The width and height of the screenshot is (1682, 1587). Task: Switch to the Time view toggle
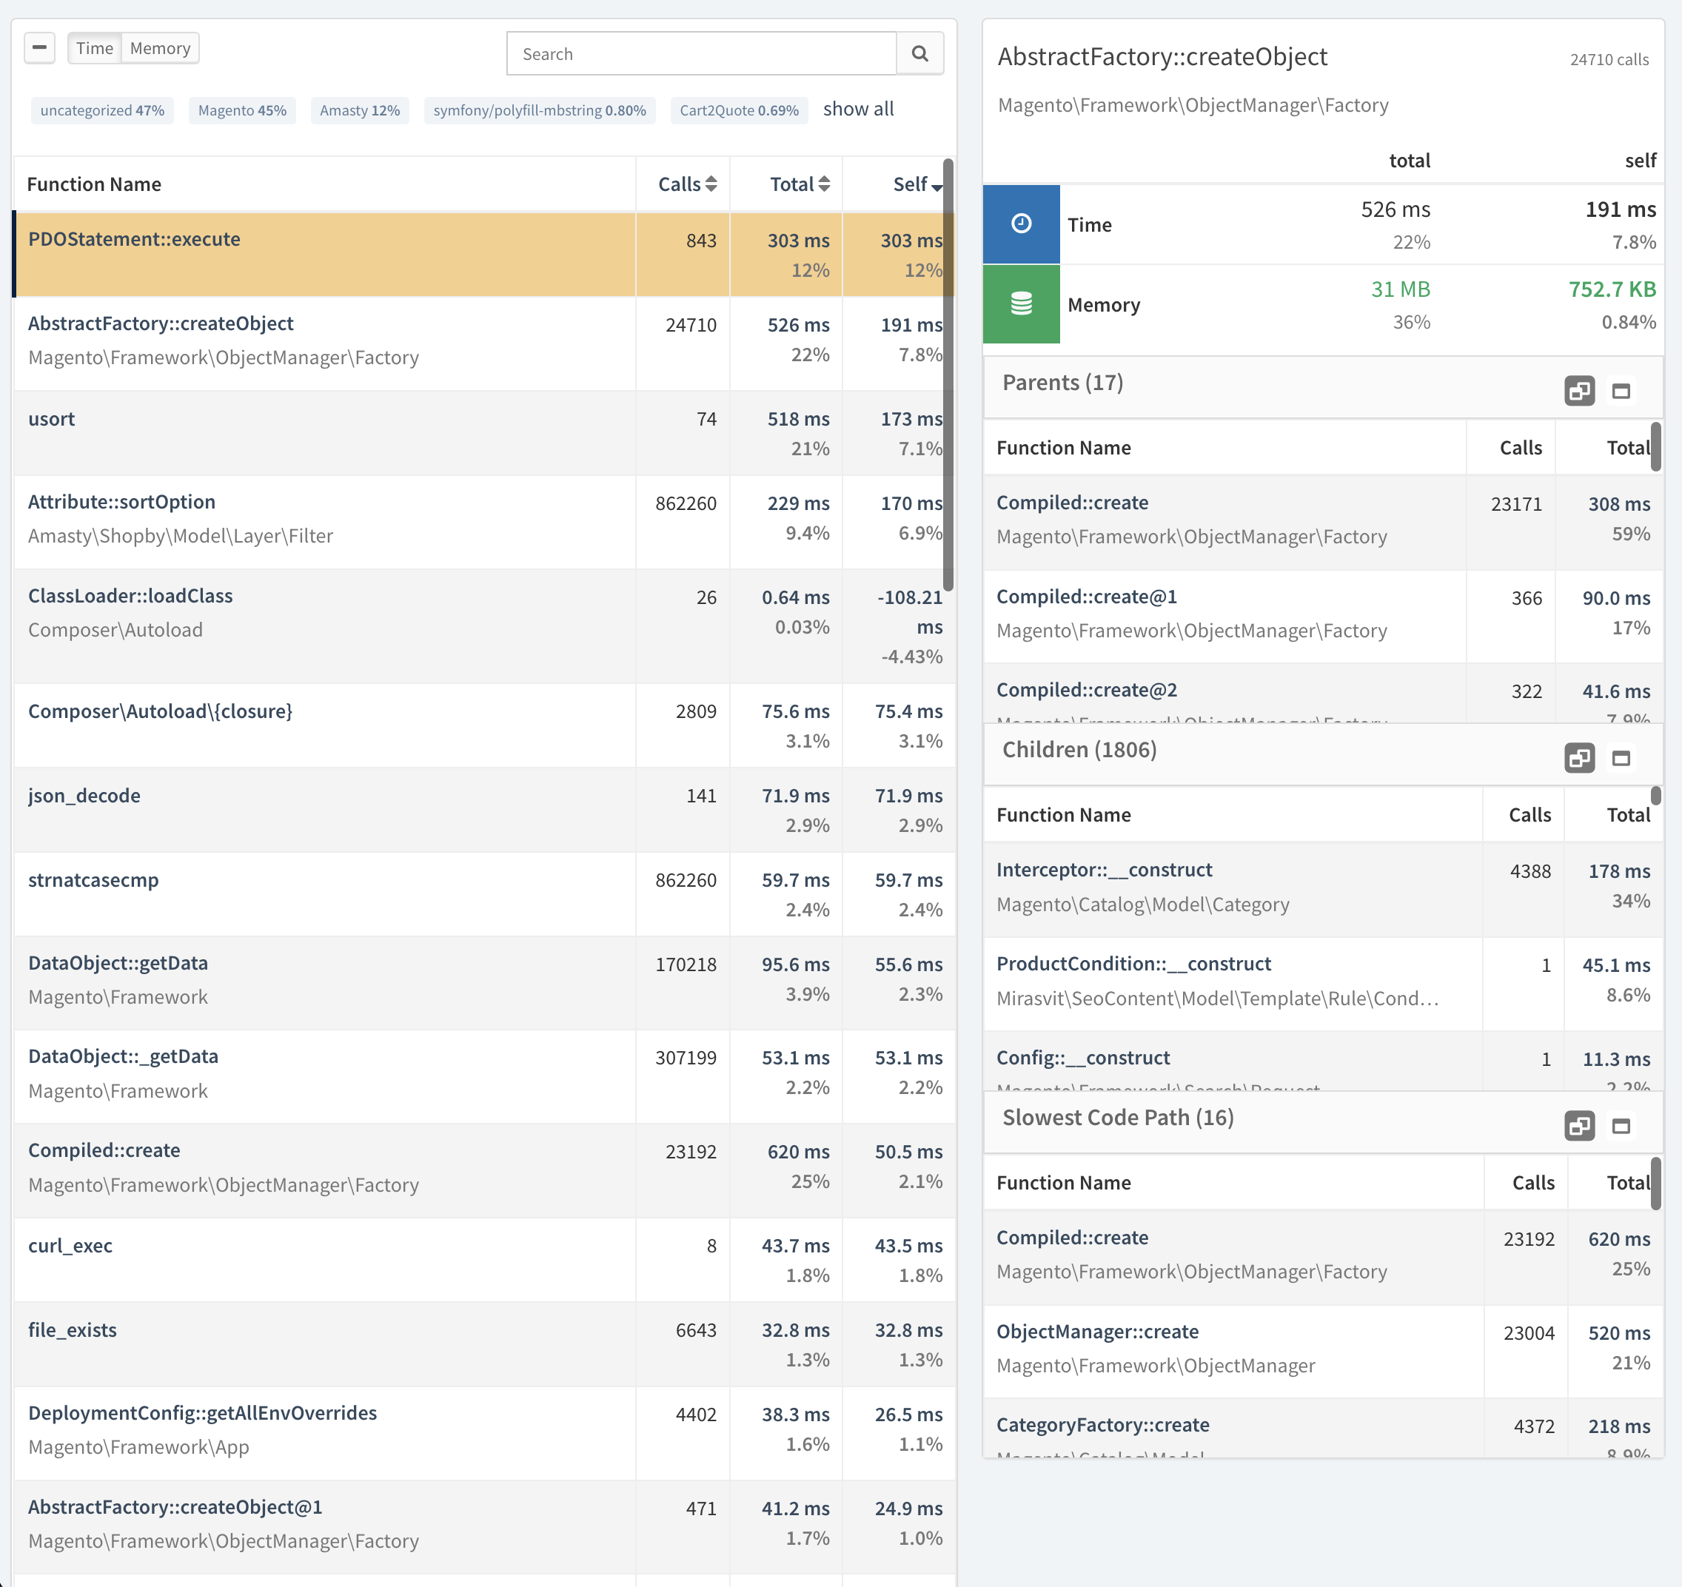point(94,48)
